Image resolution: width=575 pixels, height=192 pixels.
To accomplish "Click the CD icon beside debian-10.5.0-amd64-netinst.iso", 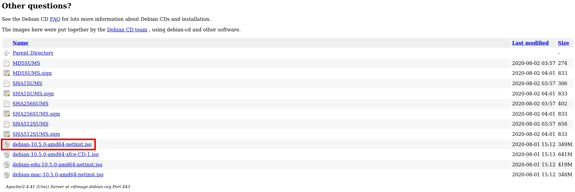I will click(7, 144).
